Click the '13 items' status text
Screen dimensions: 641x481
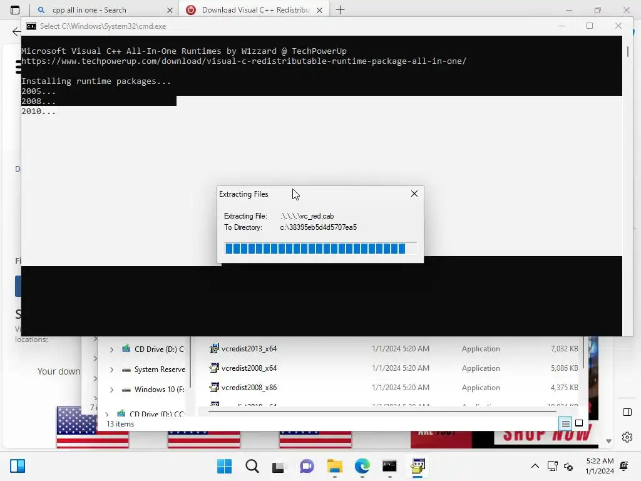coord(120,424)
